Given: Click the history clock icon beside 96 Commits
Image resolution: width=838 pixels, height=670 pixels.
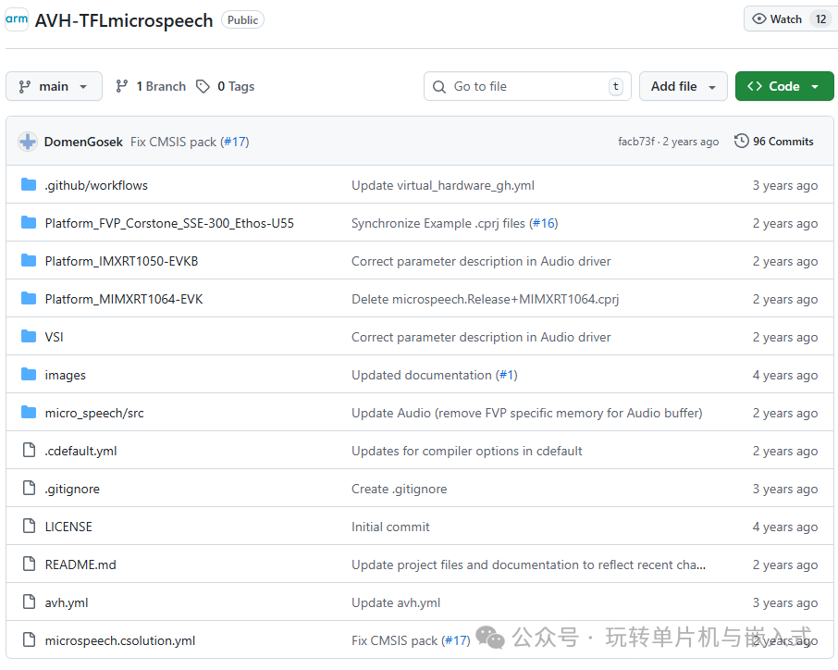Looking at the screenshot, I should tap(741, 142).
